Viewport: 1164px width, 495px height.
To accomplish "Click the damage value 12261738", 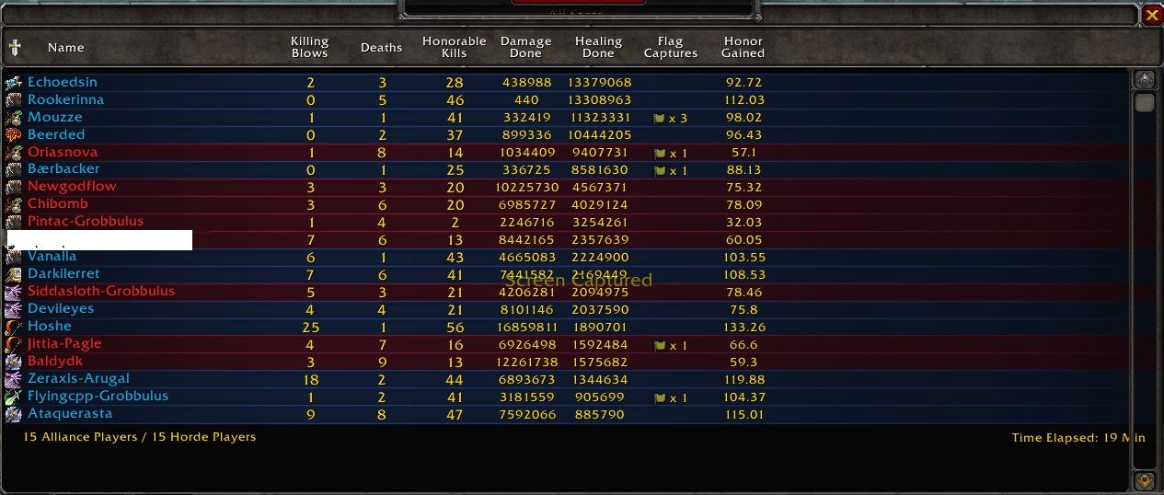I will point(527,362).
